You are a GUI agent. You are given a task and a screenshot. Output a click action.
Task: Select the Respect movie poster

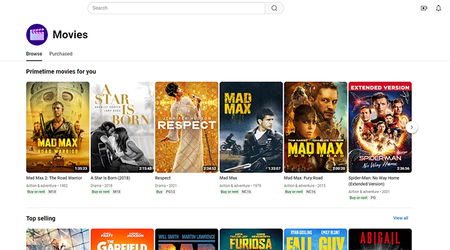pos(186,127)
